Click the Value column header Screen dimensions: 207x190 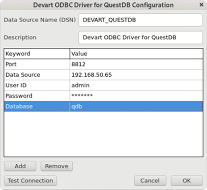pos(137,54)
